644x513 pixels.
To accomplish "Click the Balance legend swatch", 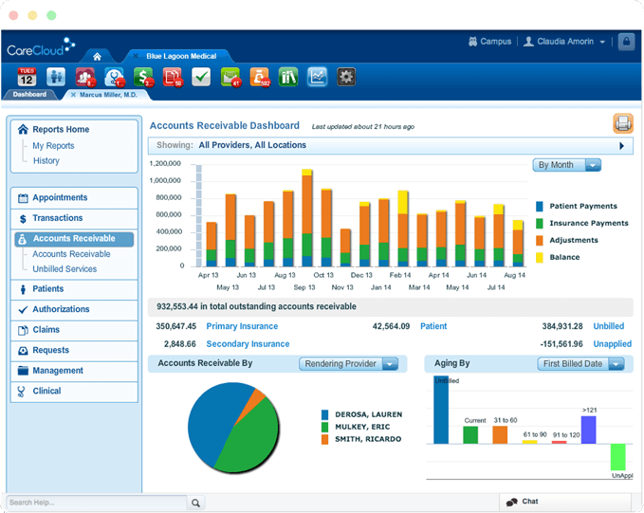I will (x=540, y=258).
